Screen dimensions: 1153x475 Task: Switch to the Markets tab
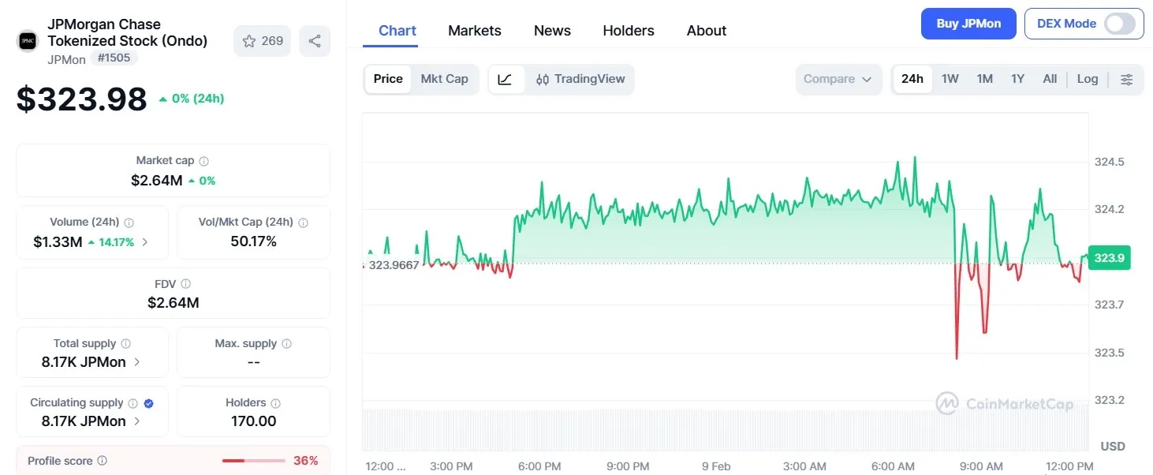pos(474,30)
